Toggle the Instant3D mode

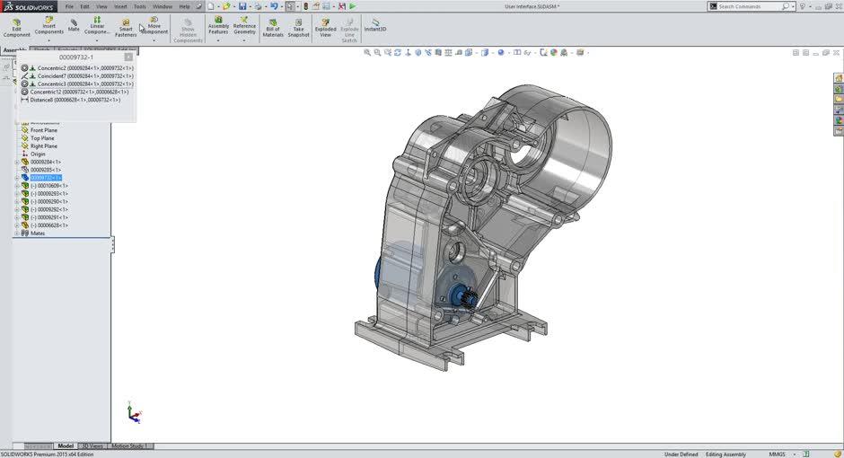tap(375, 25)
